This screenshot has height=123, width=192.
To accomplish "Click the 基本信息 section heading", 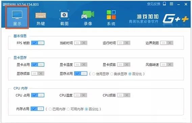I will pos(20,36).
